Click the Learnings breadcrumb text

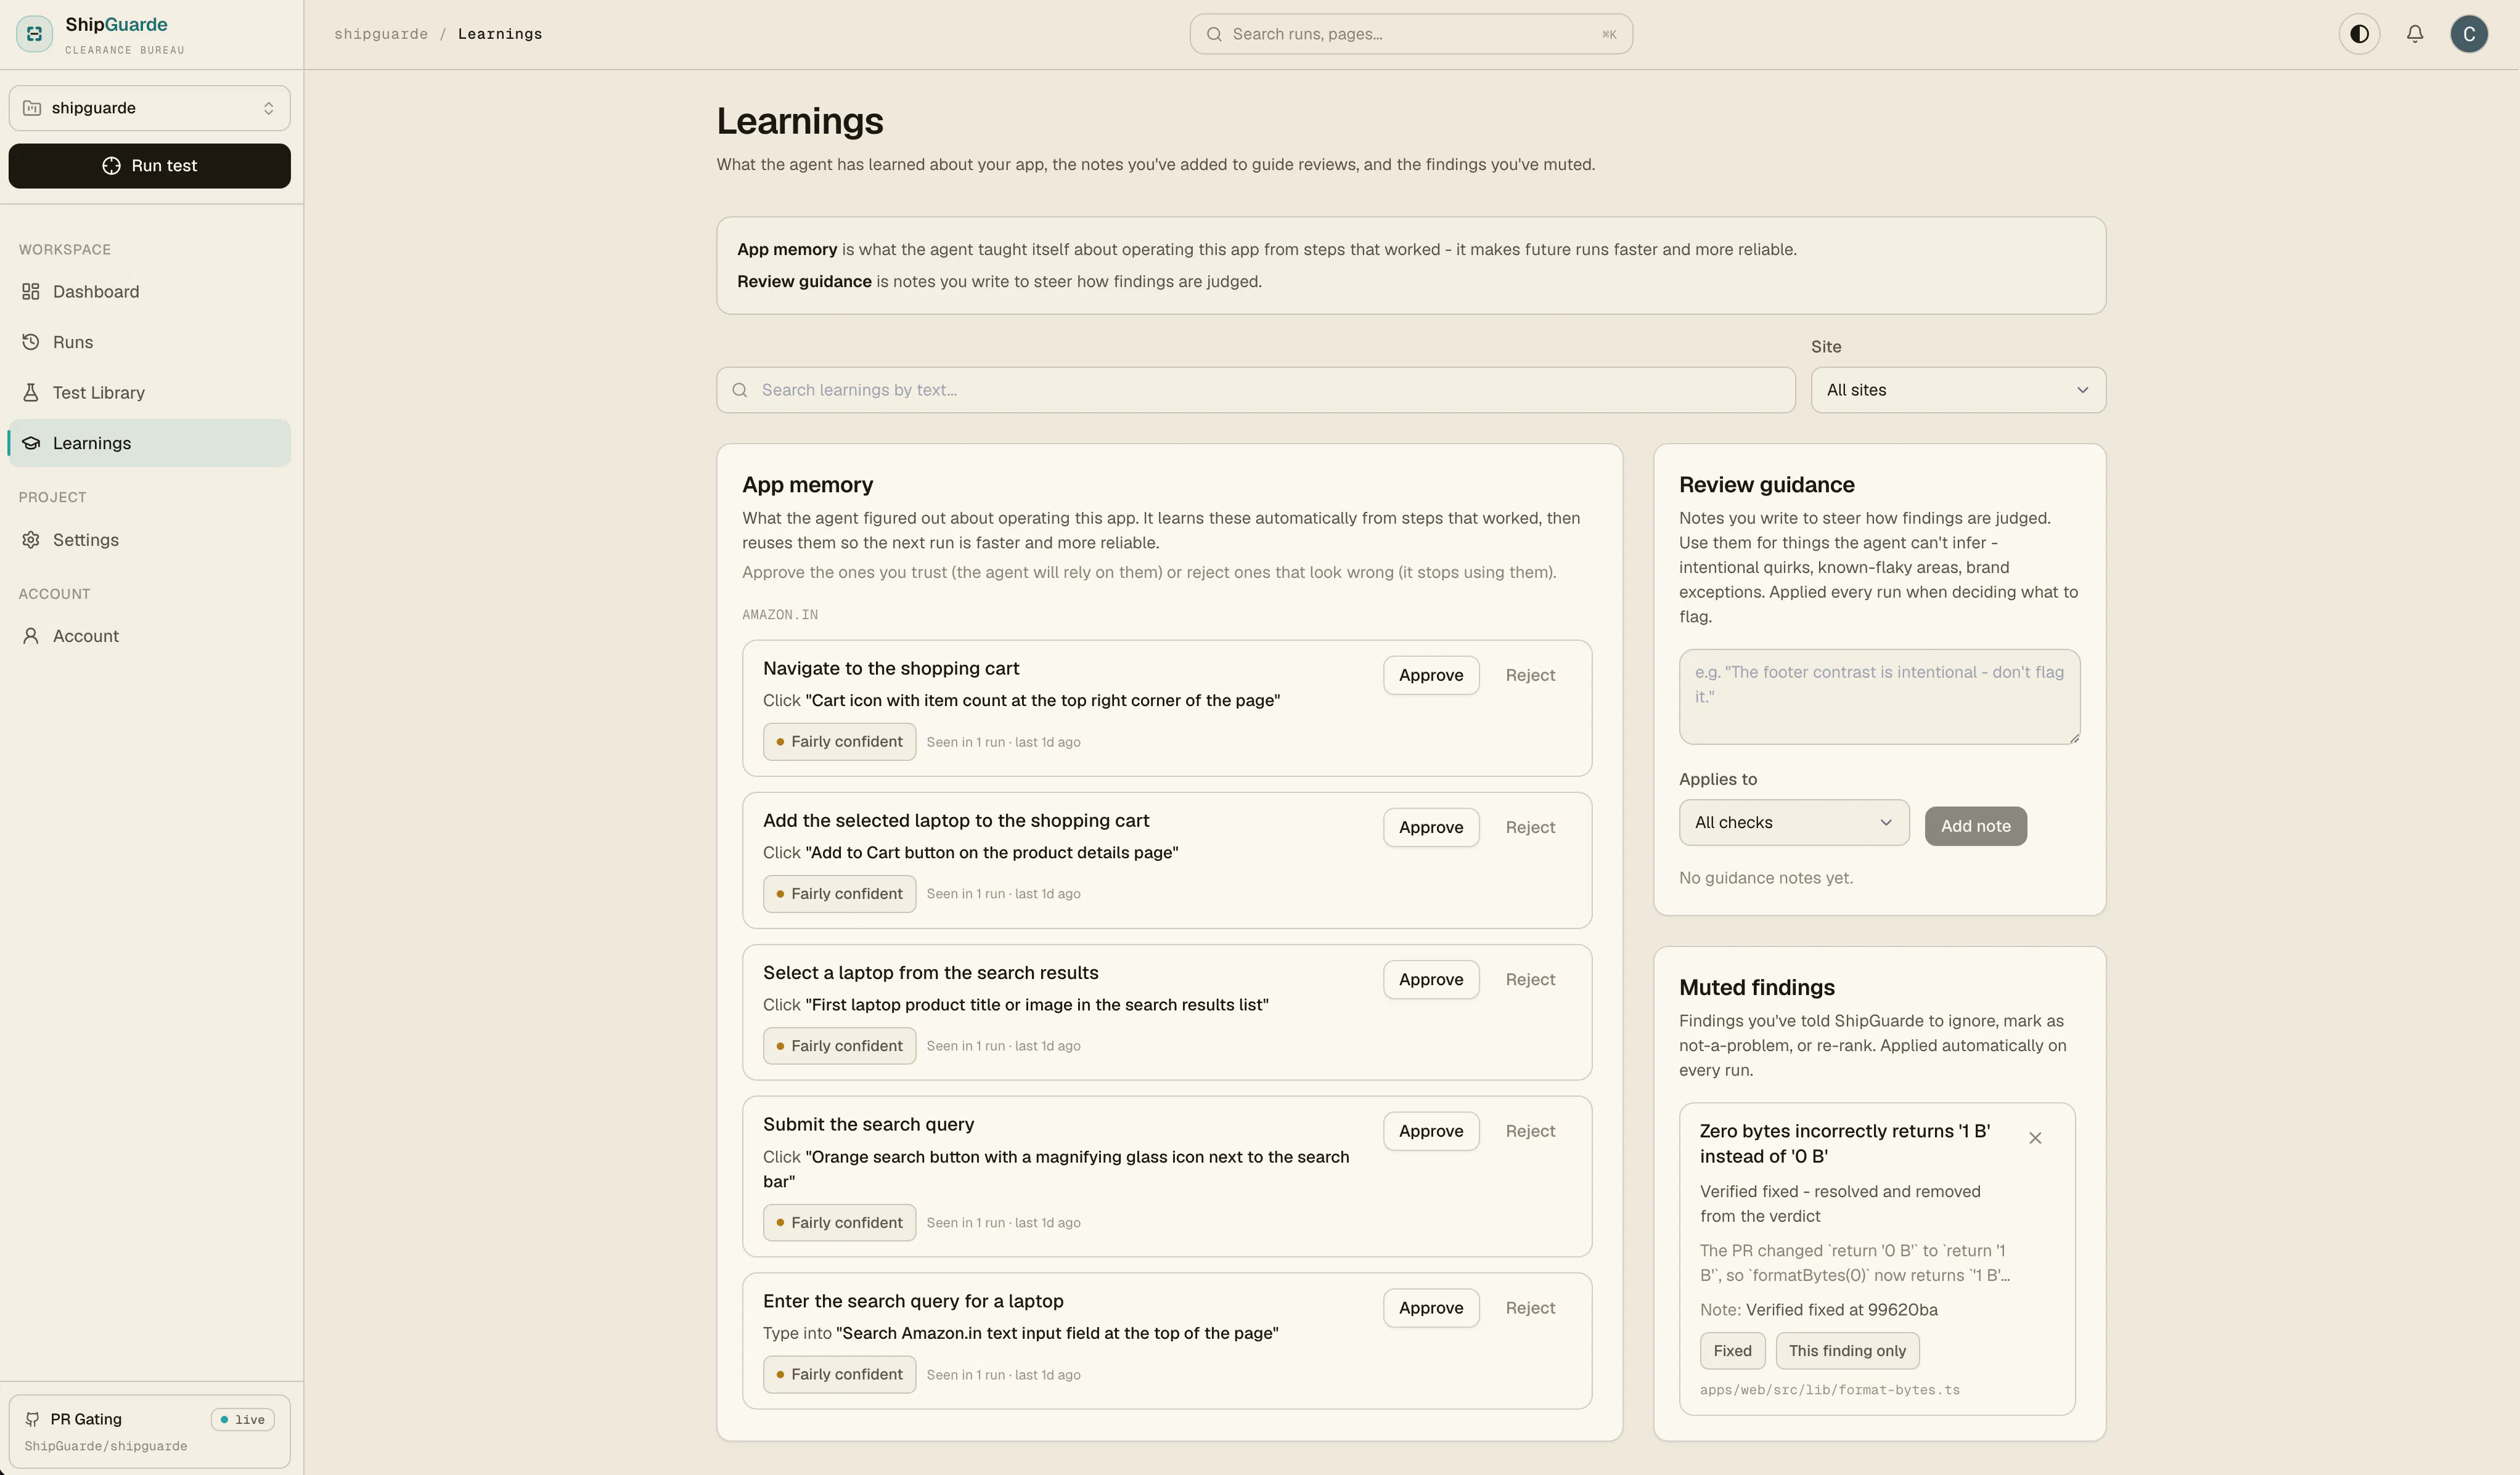[x=499, y=34]
